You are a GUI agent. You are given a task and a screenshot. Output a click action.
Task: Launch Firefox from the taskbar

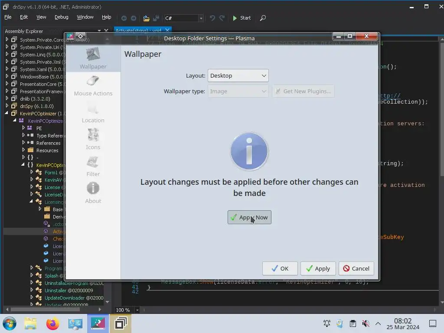pyautogui.click(x=52, y=323)
